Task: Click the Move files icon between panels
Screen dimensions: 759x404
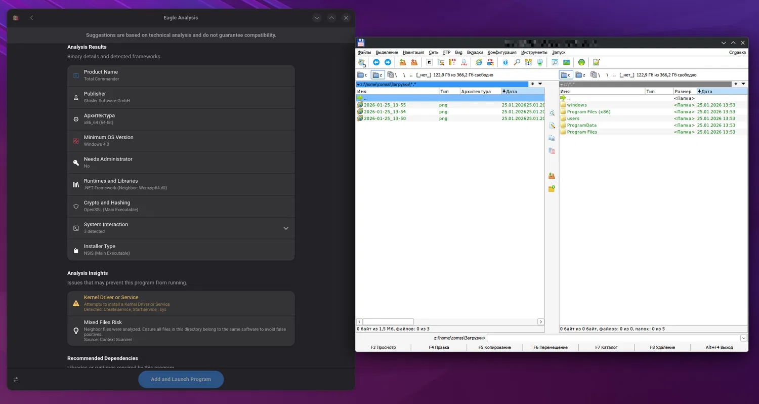Action: pos(552,151)
